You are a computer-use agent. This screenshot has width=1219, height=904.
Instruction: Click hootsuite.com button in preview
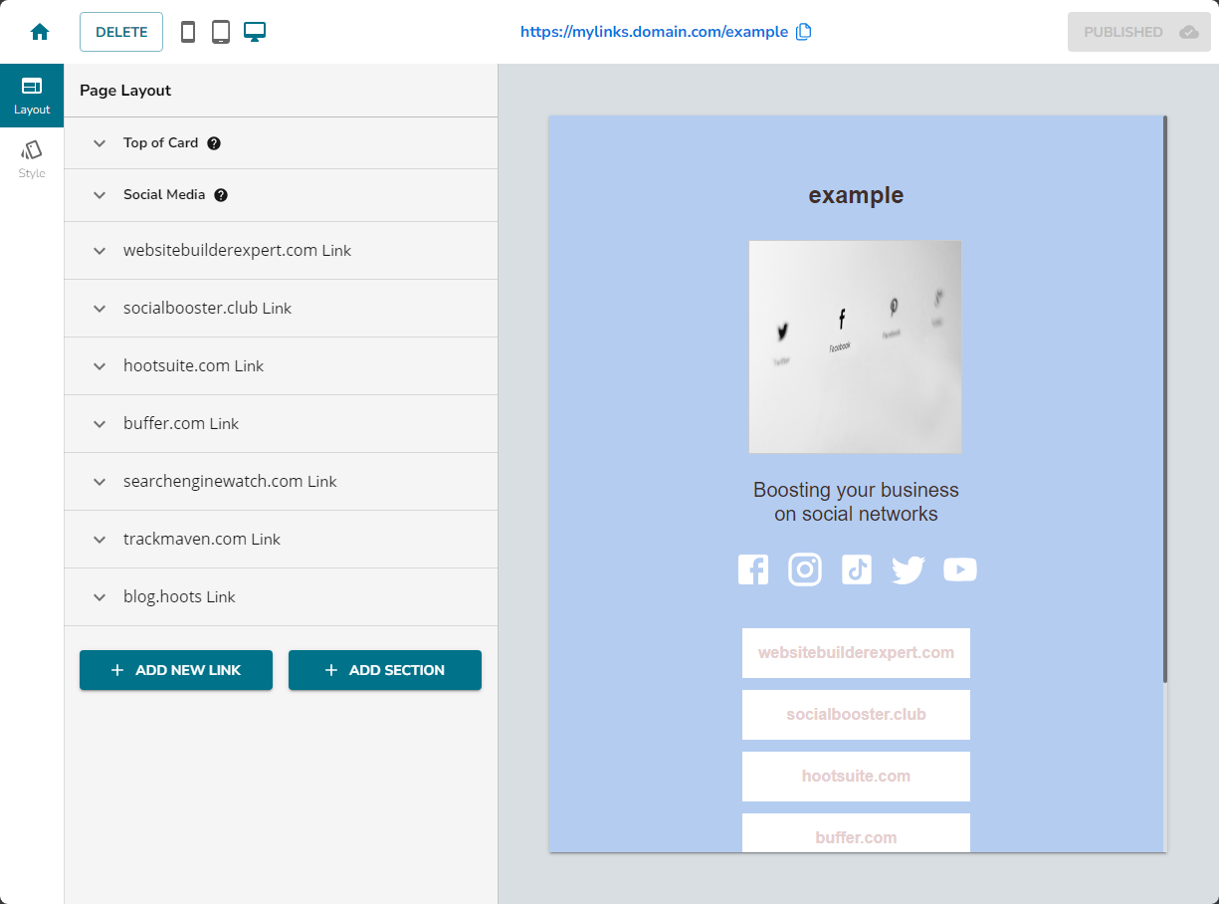point(856,777)
